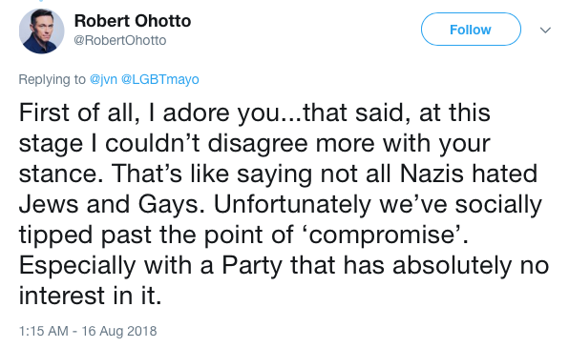Click the line starting 'tipped past the point'

point(243,235)
